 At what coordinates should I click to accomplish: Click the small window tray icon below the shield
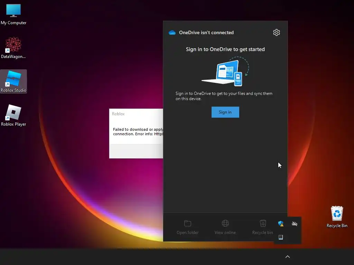pyautogui.click(x=281, y=237)
